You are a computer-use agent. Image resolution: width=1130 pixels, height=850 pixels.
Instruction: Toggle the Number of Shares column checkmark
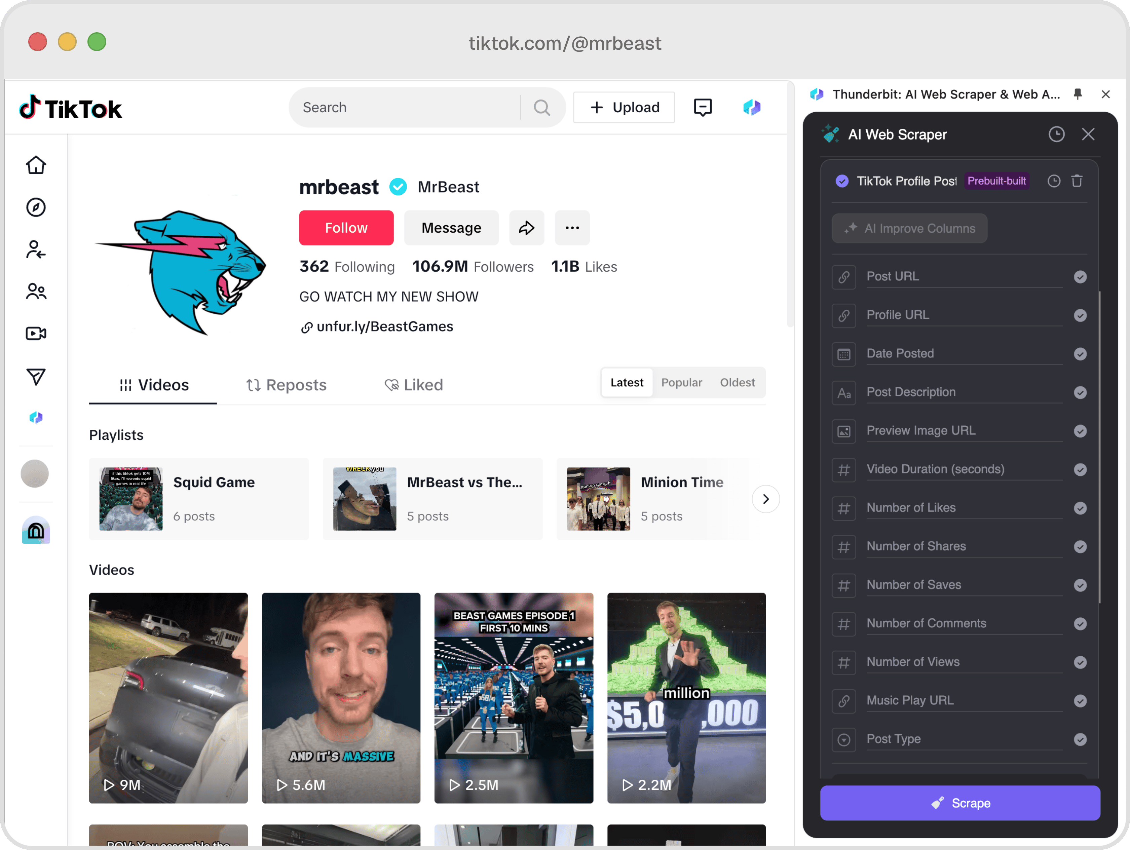point(1080,547)
